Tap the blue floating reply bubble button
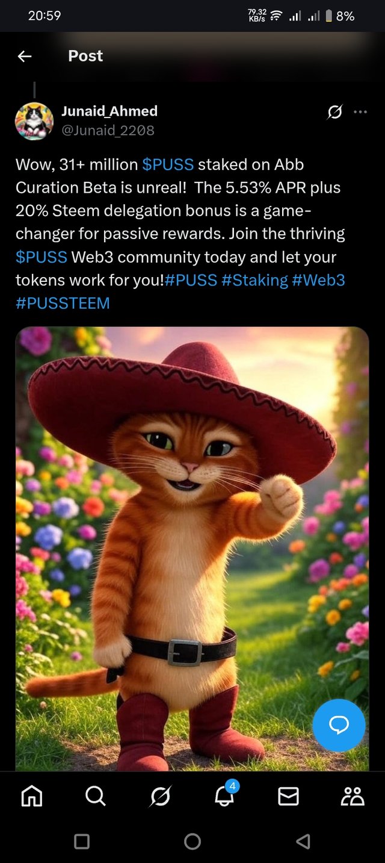The width and height of the screenshot is (385, 863). 339,725
